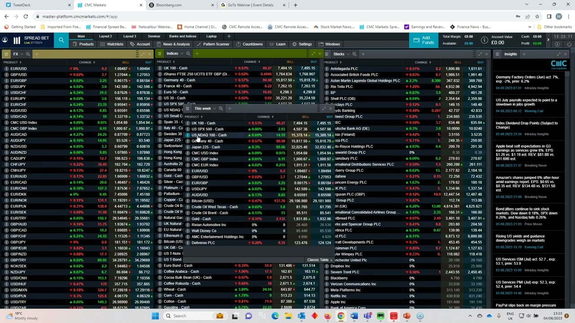Open News & Analysis
Viewport: 575px width, 323px height.
coord(173,44)
